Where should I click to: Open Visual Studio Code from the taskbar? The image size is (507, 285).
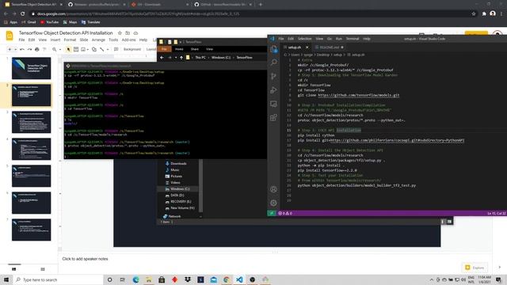click(239, 279)
